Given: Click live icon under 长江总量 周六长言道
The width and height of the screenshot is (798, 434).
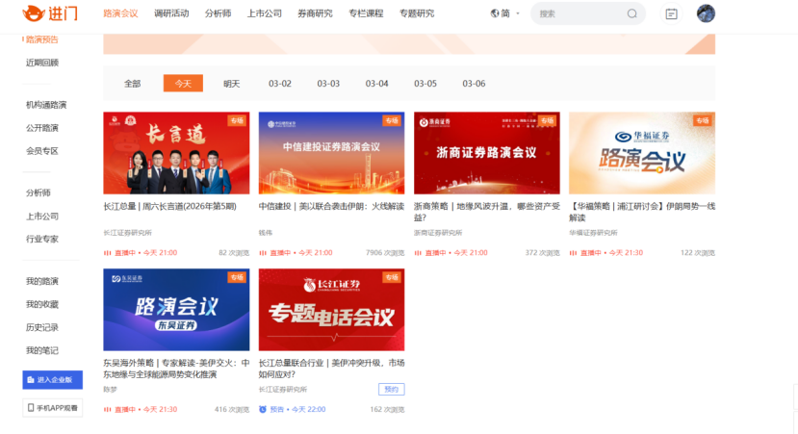Looking at the screenshot, I should point(107,253).
